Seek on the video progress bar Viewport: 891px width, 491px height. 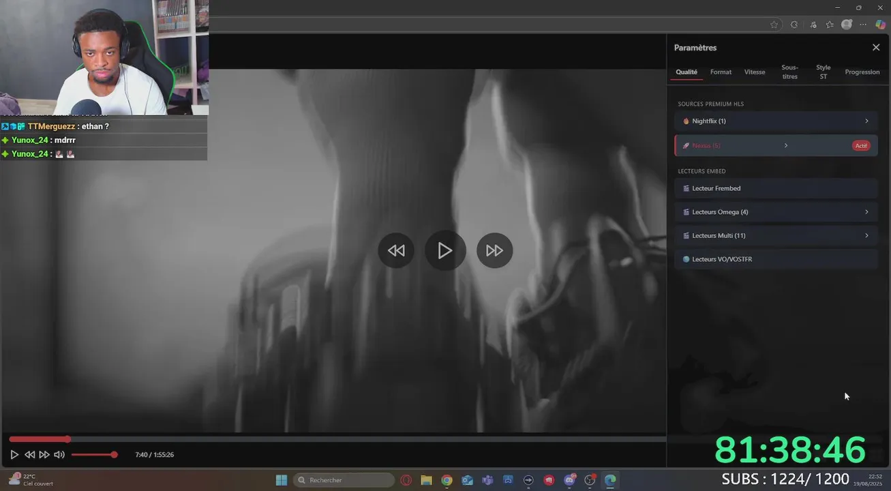[337, 439]
